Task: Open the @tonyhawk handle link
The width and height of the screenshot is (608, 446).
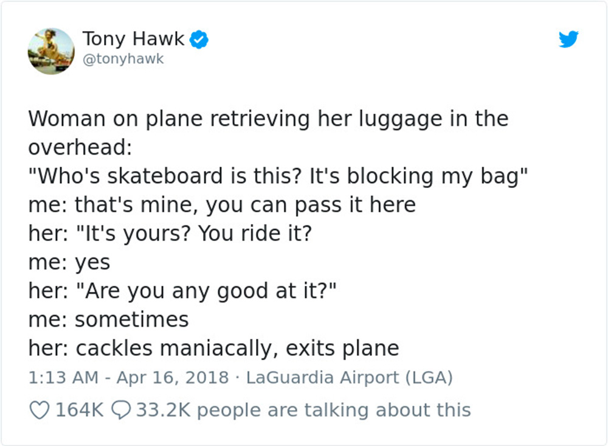Action: [123, 59]
